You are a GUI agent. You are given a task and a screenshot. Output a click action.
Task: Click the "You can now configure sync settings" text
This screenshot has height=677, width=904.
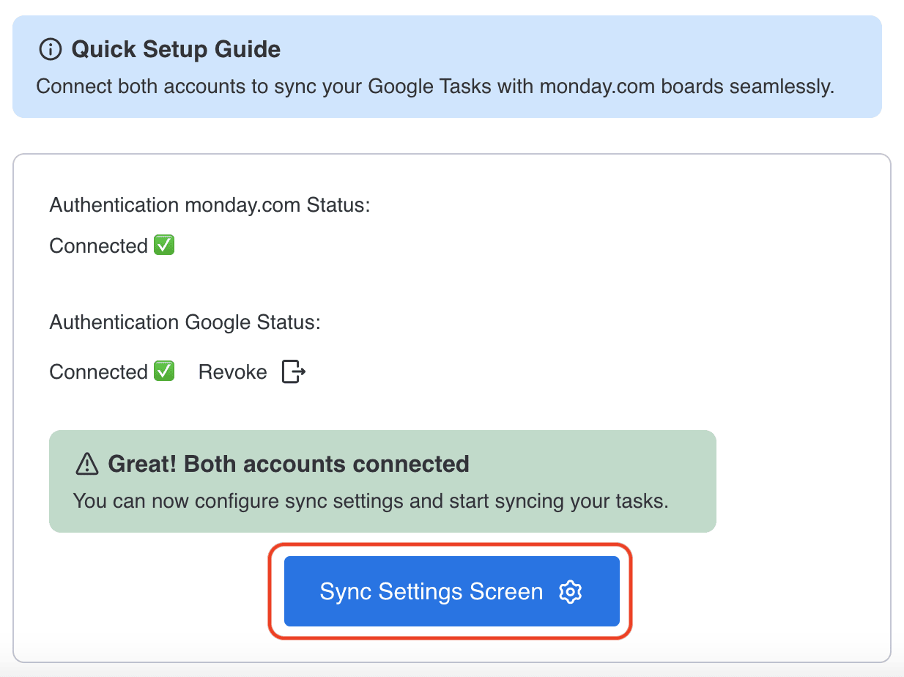[x=371, y=502]
